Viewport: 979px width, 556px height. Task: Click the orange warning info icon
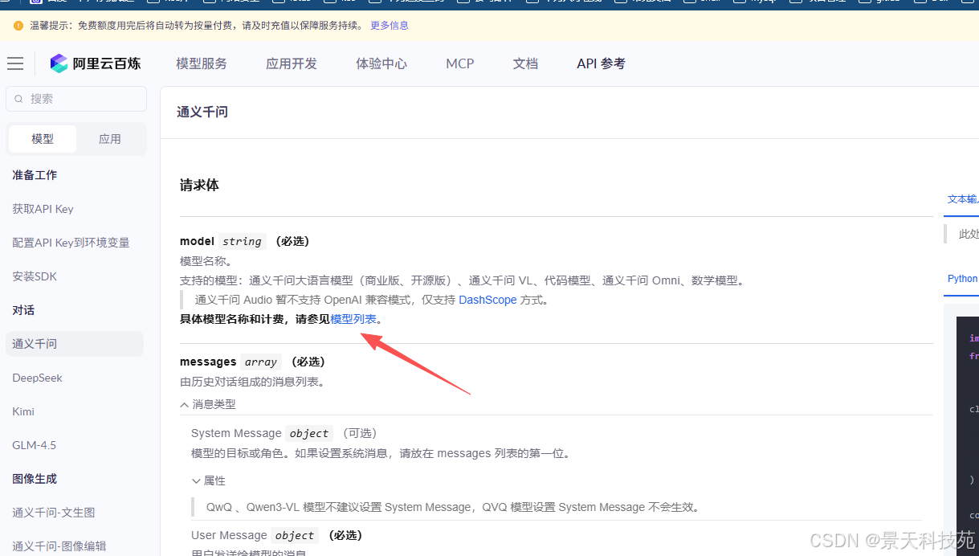coord(18,26)
